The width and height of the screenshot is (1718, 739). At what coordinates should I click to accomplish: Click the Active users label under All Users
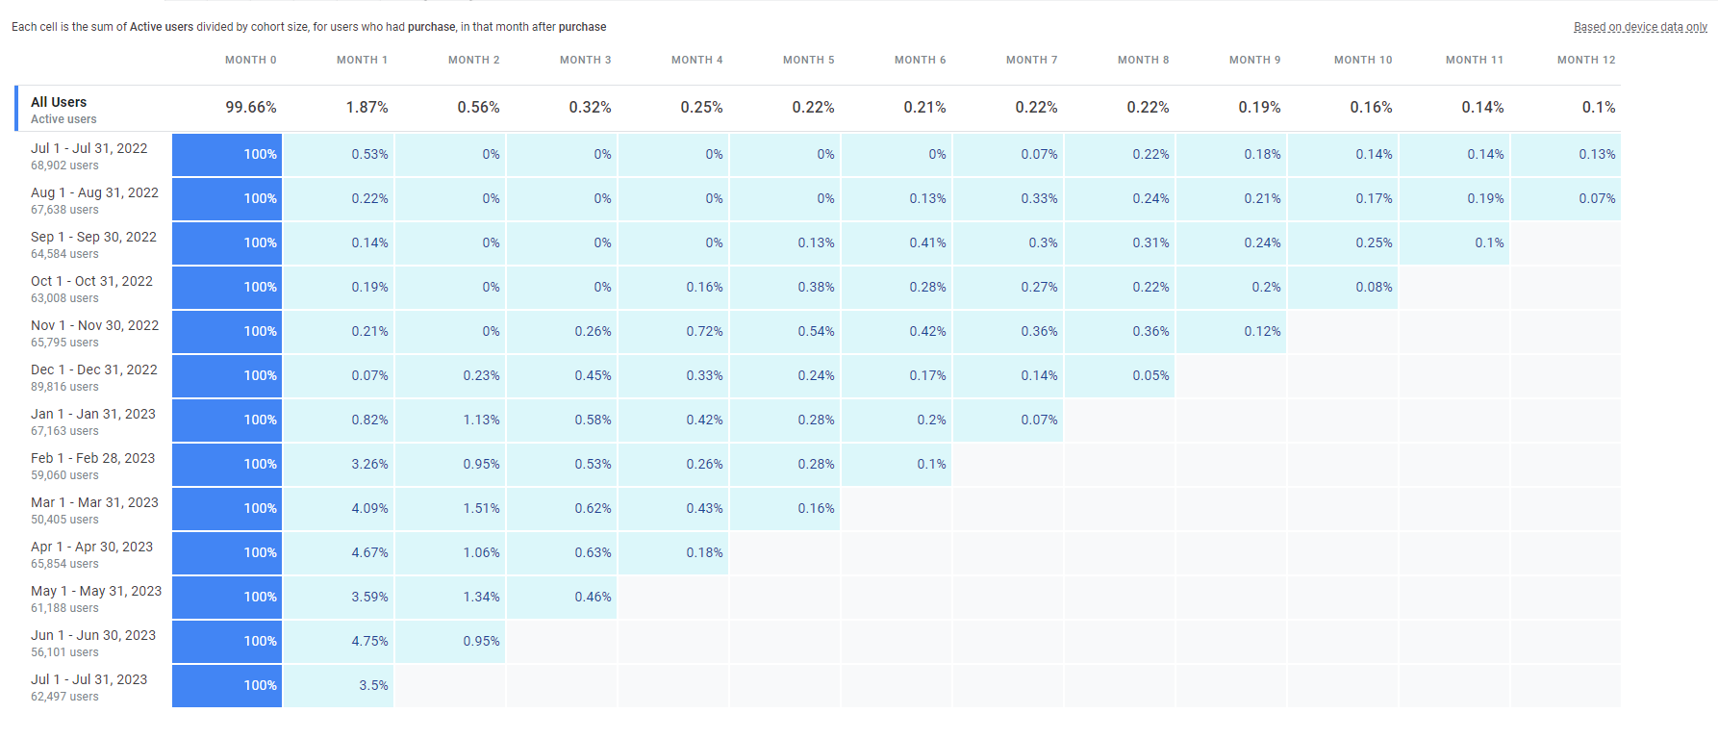63,118
